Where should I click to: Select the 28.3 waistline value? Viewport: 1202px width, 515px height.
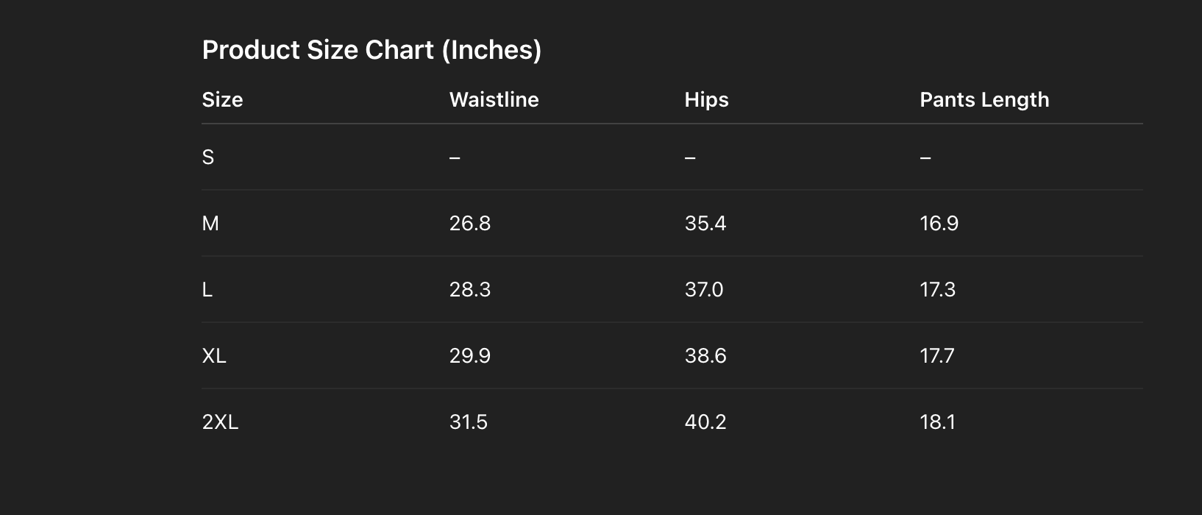[470, 290]
